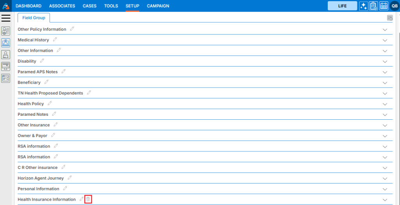
Task: Toggle the hamburger menu in sidebar
Action: [6, 18]
